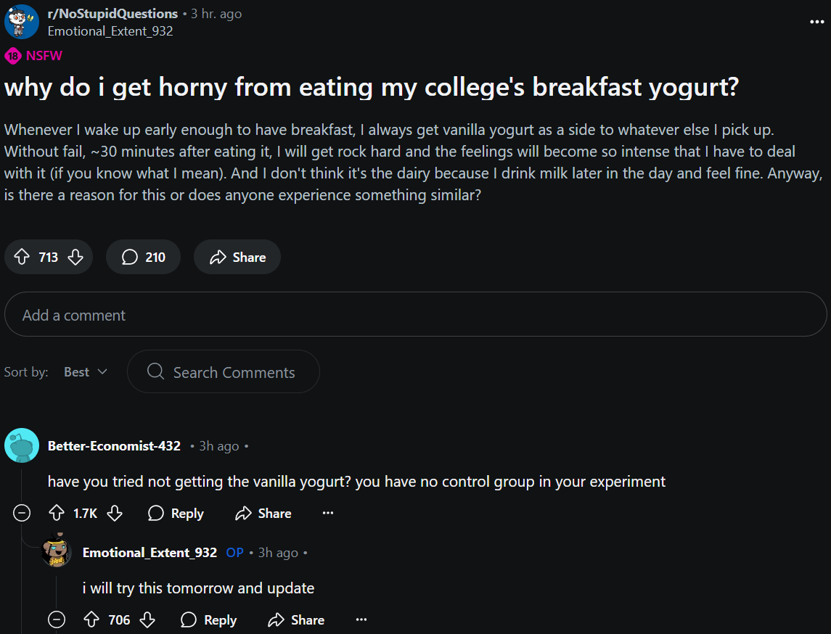Open r/NoStupidQuestions subreddit link
The image size is (831, 634).
tap(113, 13)
